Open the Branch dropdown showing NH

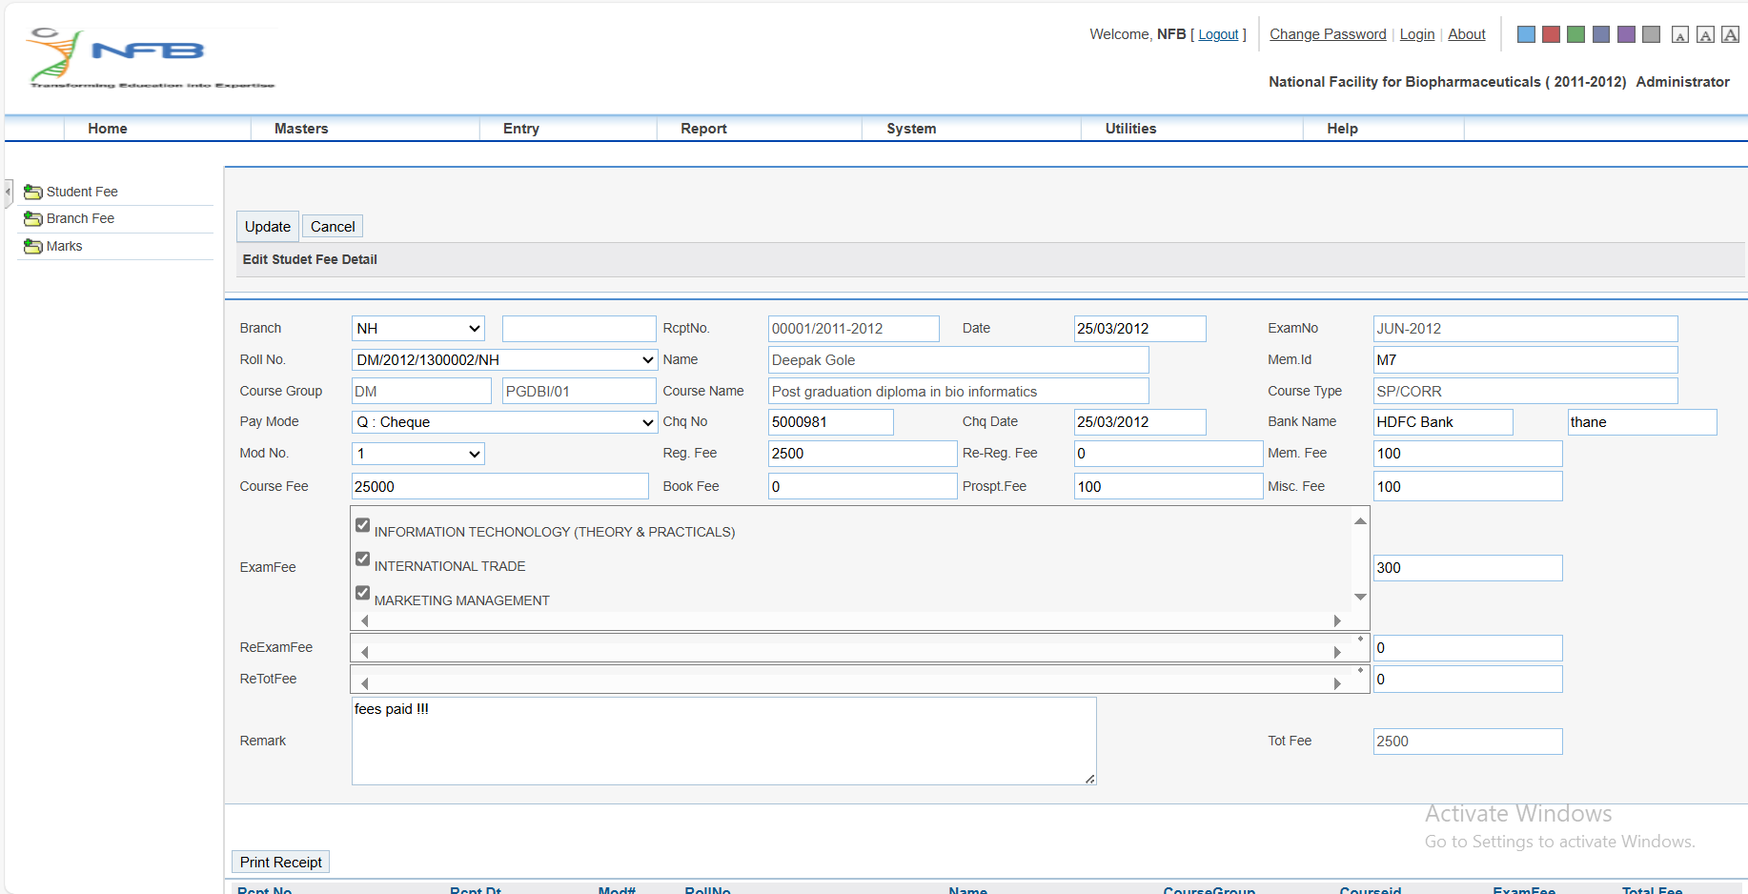417,329
